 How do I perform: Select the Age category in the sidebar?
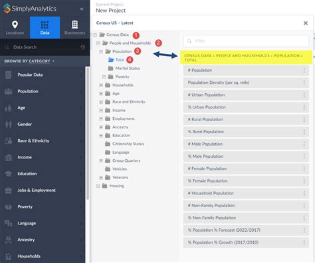[x=43, y=108]
